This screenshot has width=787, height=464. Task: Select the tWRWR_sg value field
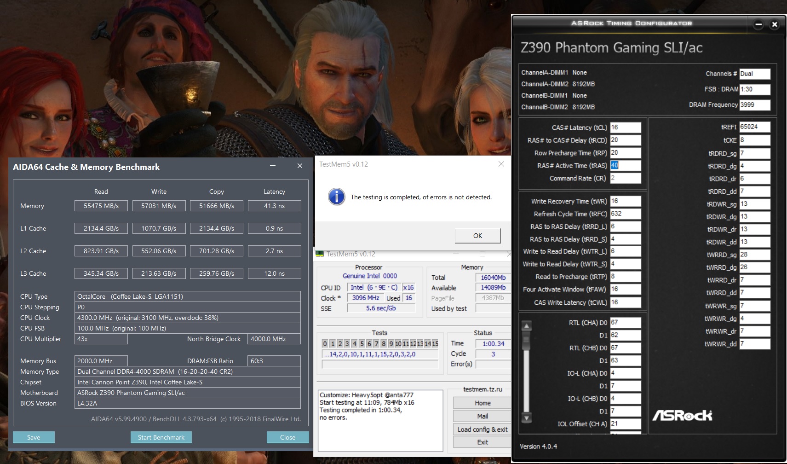pyautogui.click(x=755, y=306)
